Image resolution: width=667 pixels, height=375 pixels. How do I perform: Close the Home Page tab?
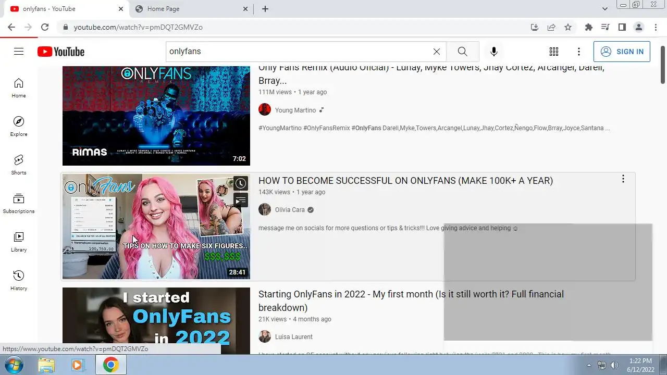[x=246, y=9]
